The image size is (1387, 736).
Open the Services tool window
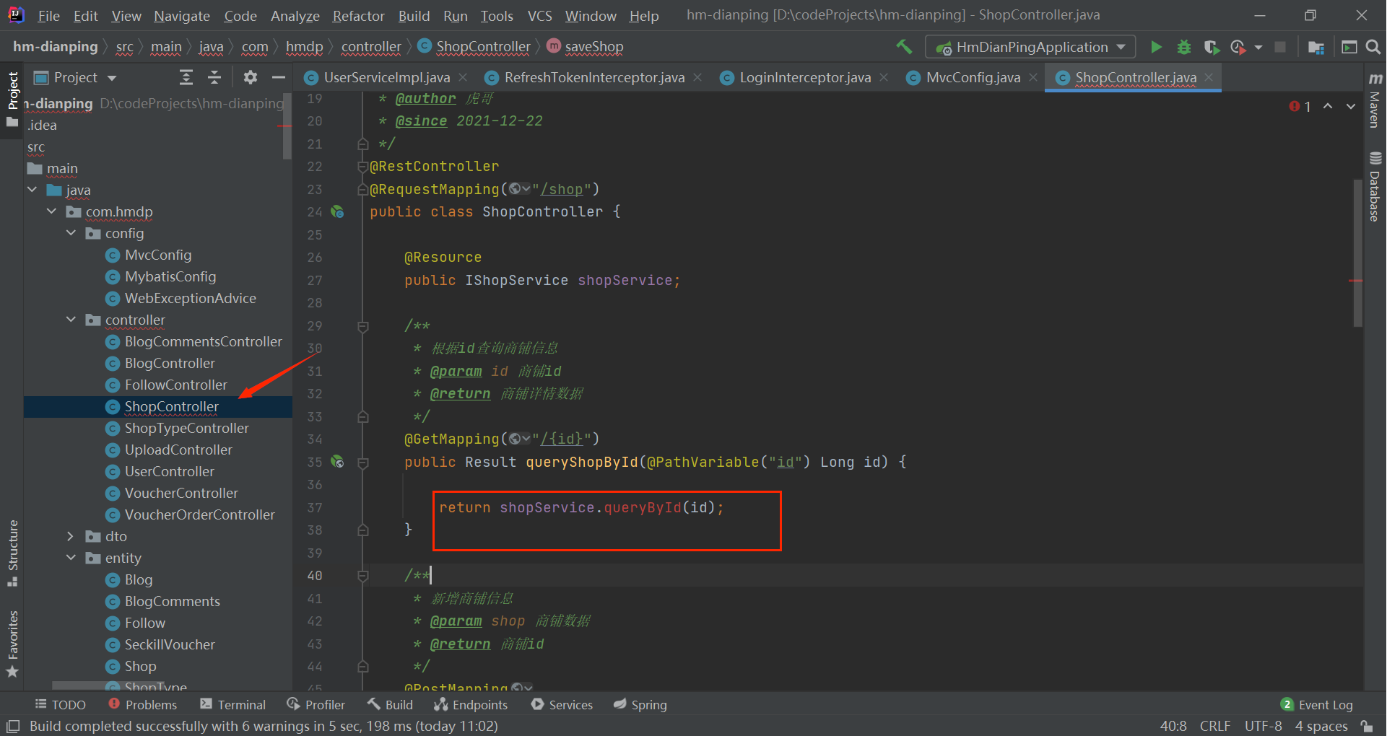click(x=562, y=705)
